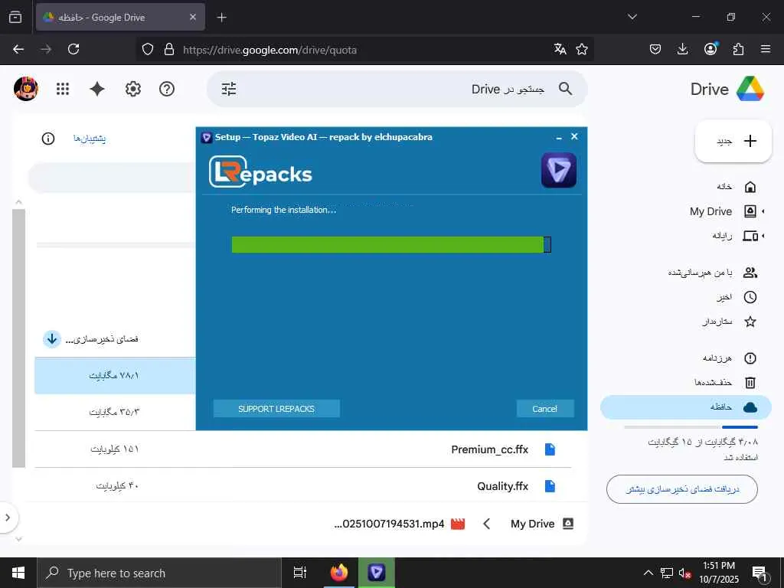Viewport: 784px width, 588px height.
Task: Select the Premium_cc.ffx file row
Action: tap(303, 449)
